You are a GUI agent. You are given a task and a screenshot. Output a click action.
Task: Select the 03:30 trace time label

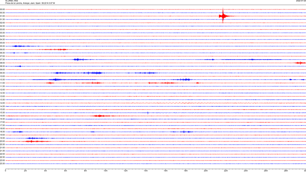2,33
